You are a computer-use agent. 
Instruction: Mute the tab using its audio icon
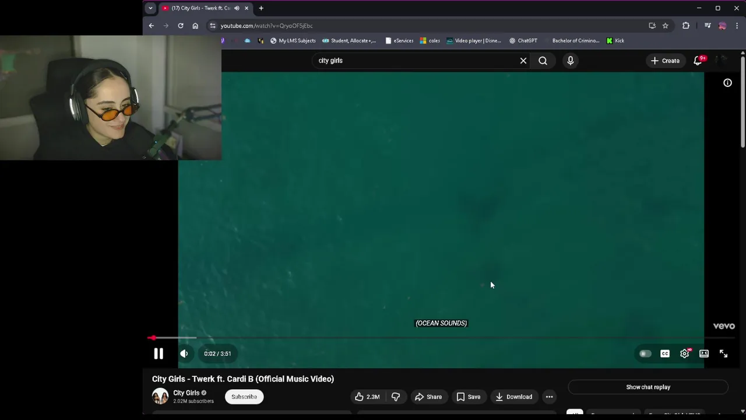pyautogui.click(x=237, y=8)
